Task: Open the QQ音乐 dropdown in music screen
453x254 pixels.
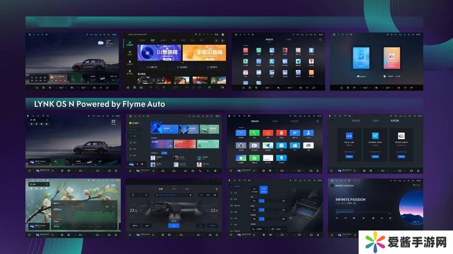Action: tap(135, 122)
